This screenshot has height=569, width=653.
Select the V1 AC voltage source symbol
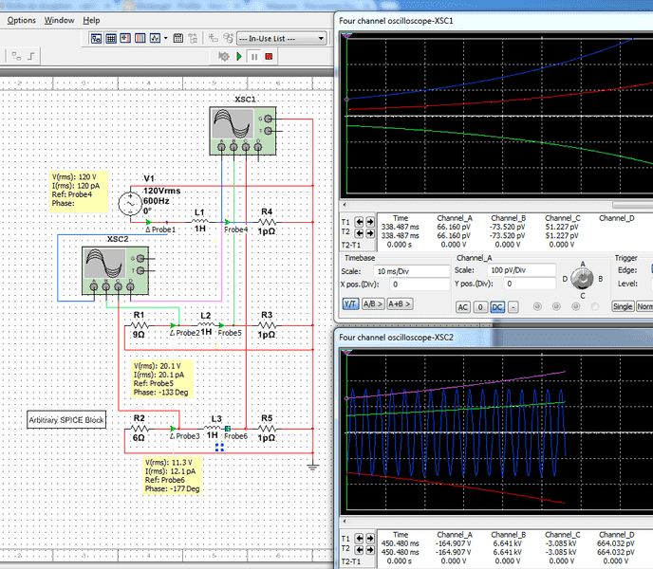tap(130, 204)
